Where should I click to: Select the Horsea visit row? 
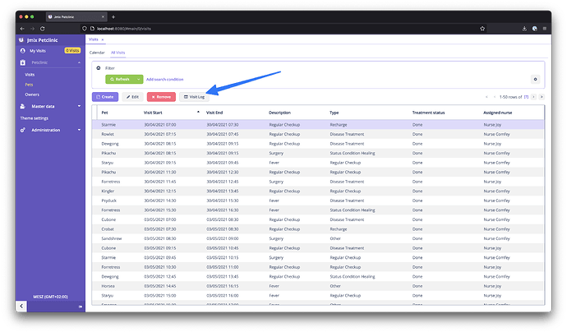[x=317, y=286]
